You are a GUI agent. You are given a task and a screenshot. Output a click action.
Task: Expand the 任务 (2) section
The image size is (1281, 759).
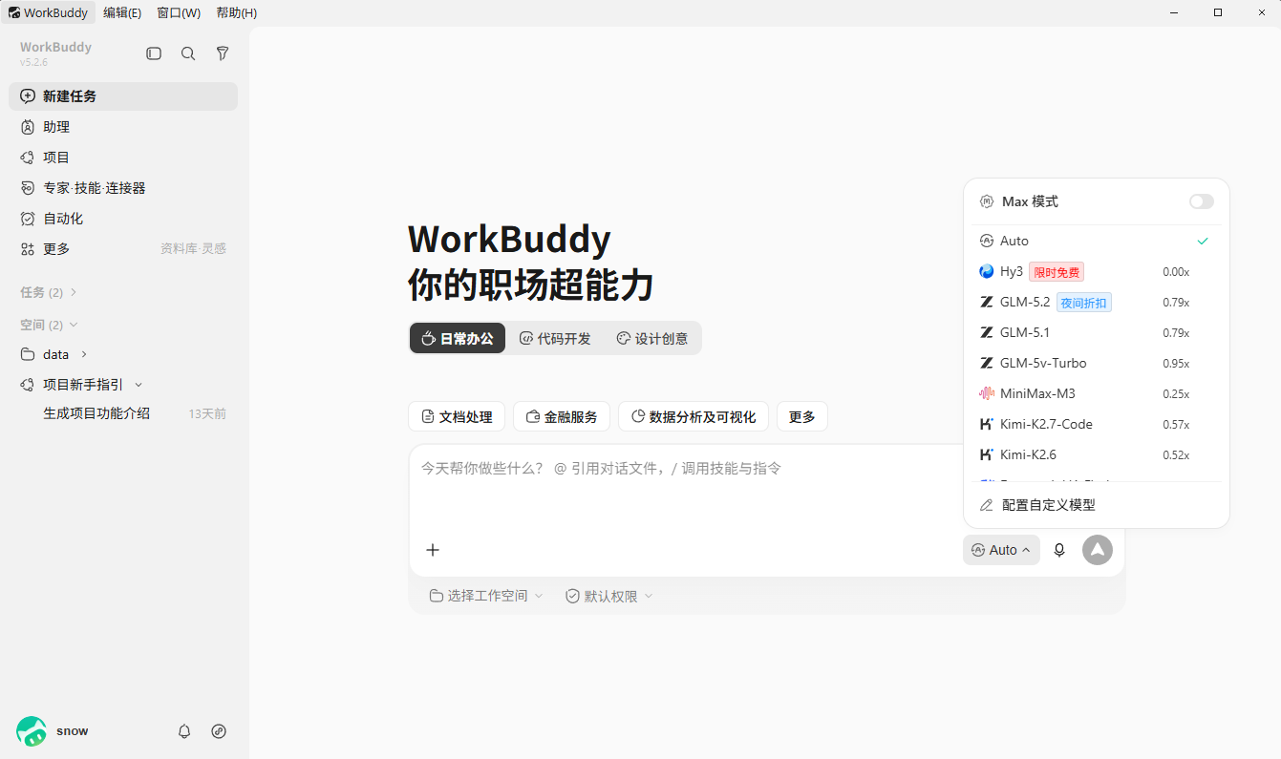[x=49, y=292]
